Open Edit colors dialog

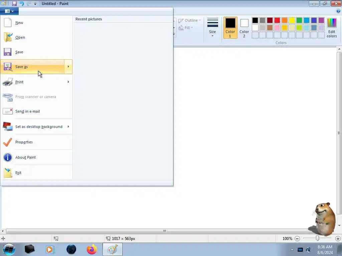pos(332,28)
